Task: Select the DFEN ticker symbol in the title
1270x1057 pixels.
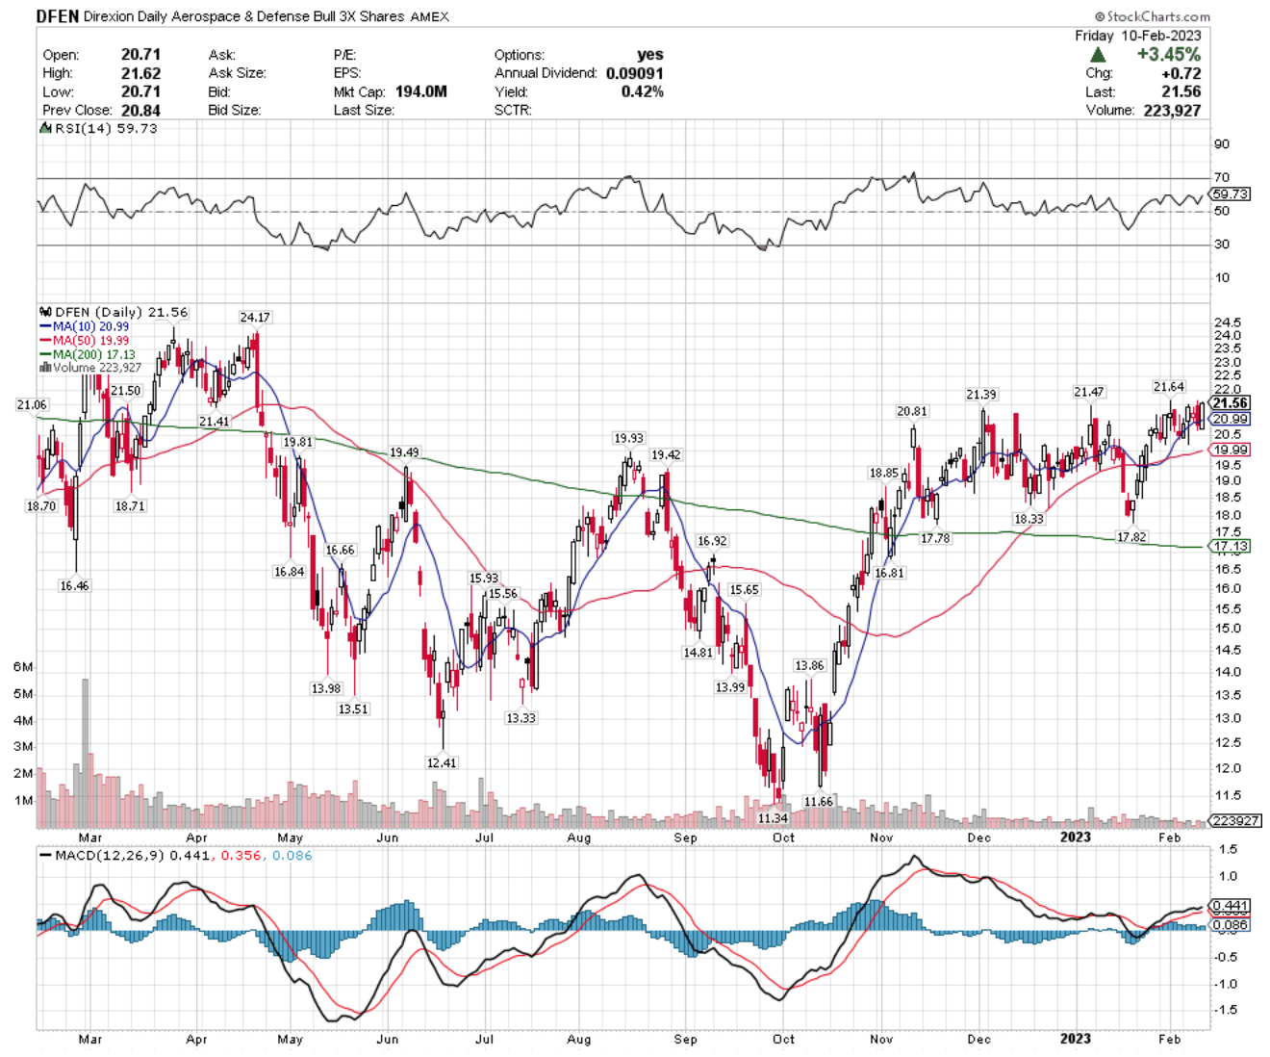Action: [58, 16]
